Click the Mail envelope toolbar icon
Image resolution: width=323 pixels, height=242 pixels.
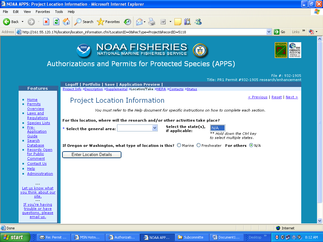pos(139,22)
